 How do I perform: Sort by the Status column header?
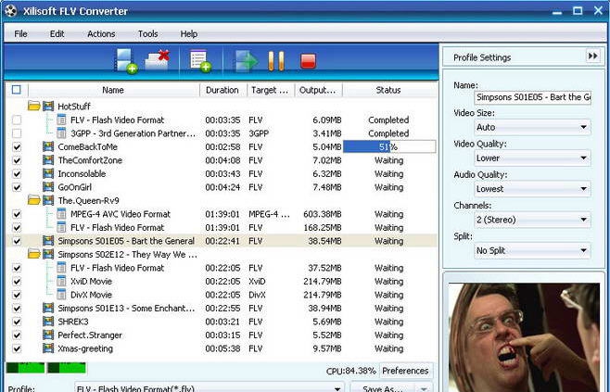(388, 90)
